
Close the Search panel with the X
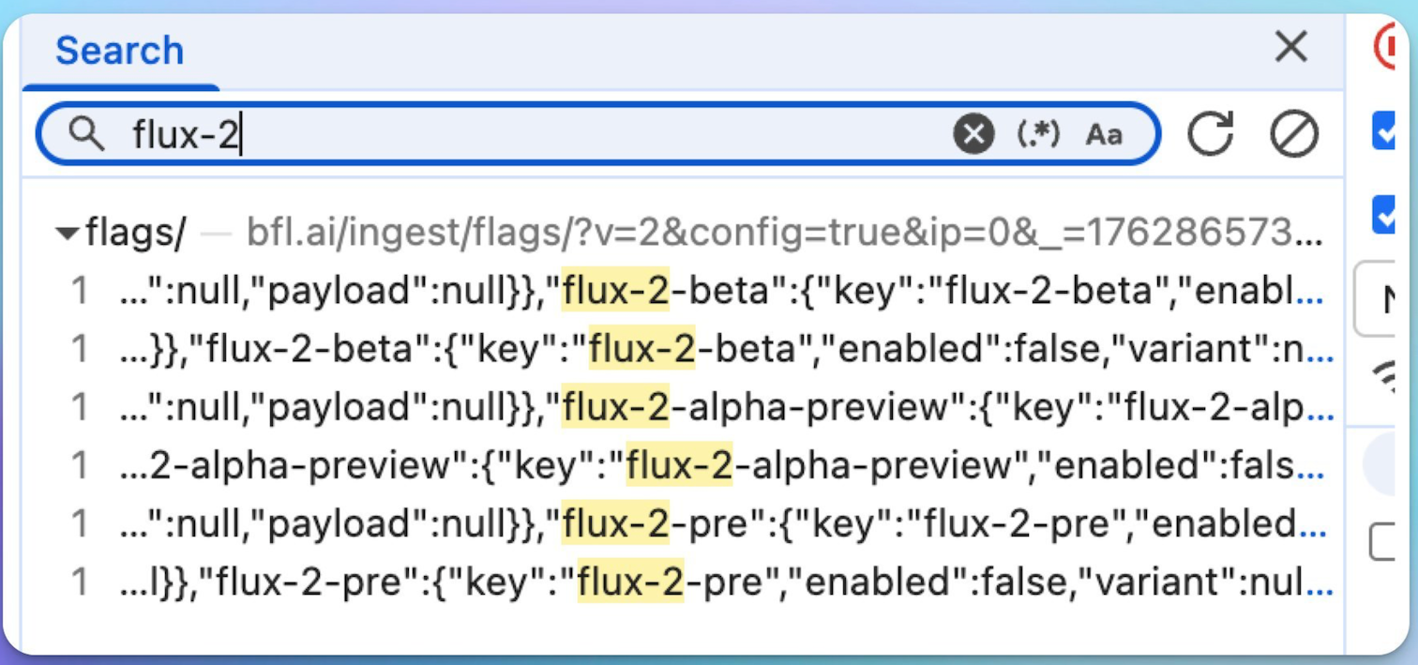(1291, 47)
